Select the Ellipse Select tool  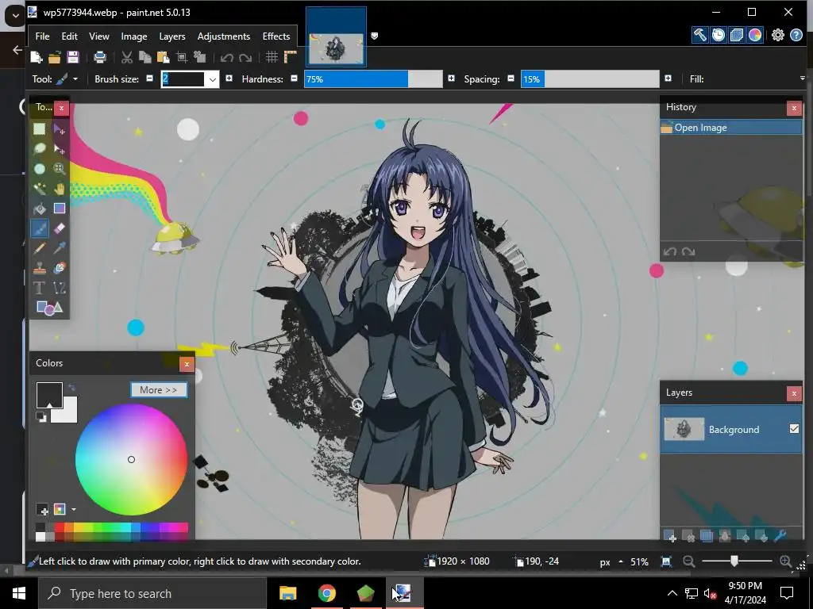[40, 169]
